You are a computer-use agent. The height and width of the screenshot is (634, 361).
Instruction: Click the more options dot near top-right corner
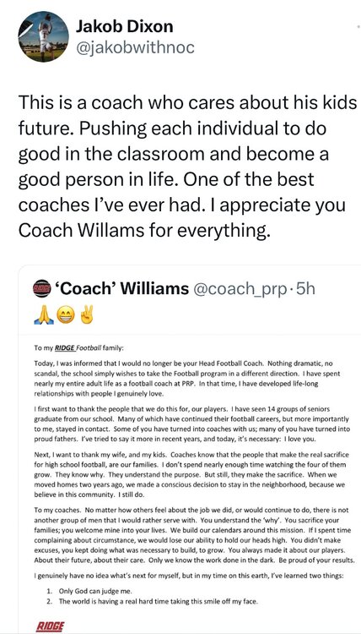(x=358, y=25)
